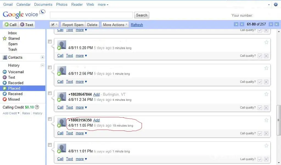
Task: Add a new contact with plus icon
Action: 43,57
